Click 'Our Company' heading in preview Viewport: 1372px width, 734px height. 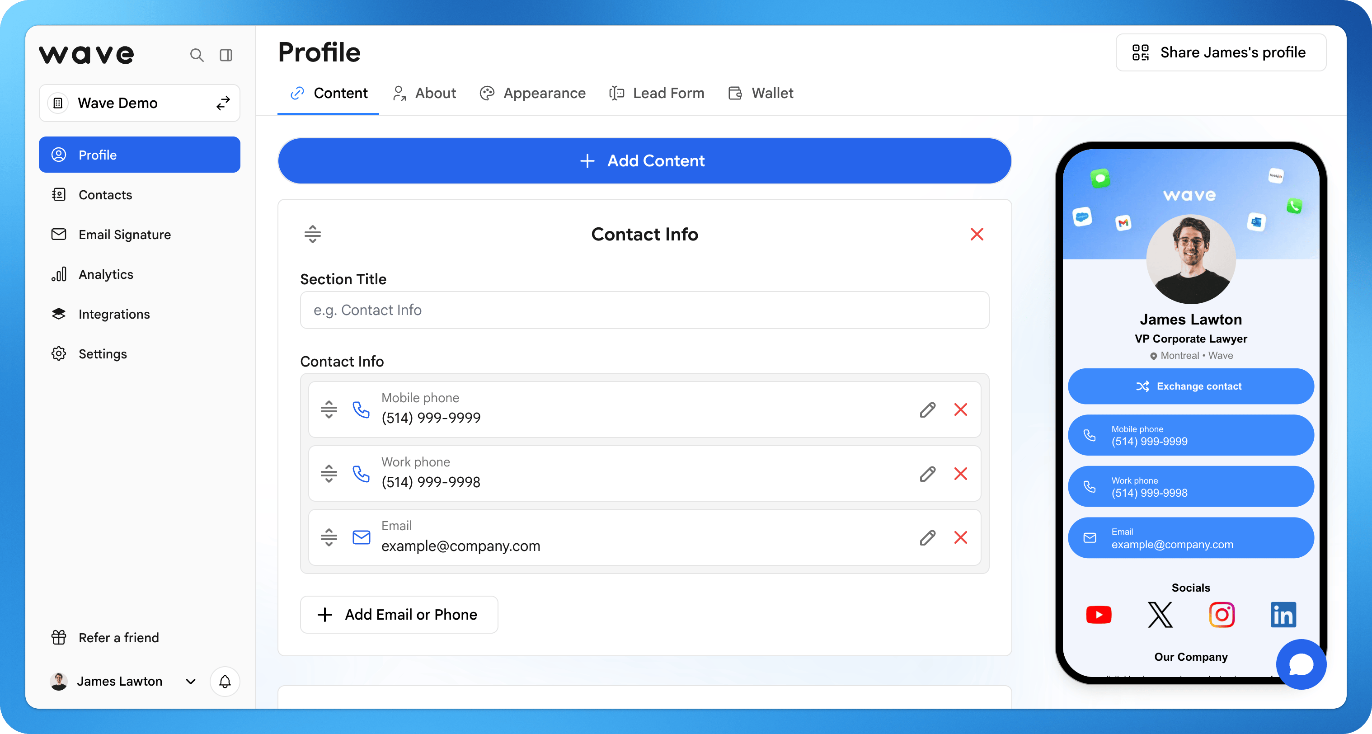(x=1191, y=657)
